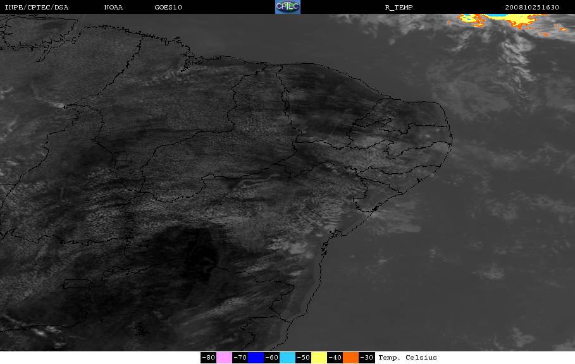The height and width of the screenshot is (364, 575).
Task: Click the -60 legend value label
Action: point(271,358)
